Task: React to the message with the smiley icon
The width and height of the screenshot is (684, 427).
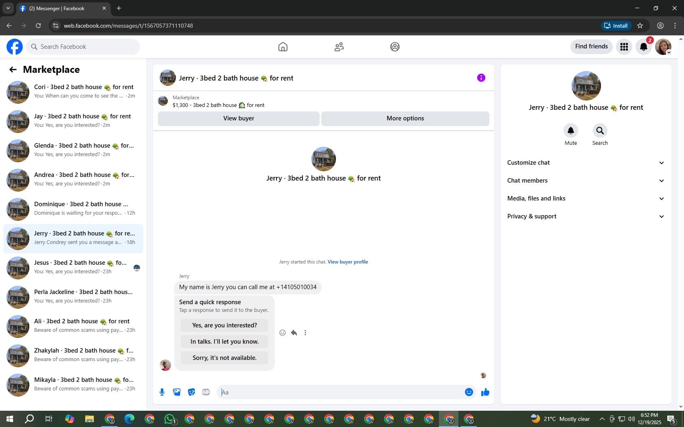Action: pyautogui.click(x=283, y=333)
